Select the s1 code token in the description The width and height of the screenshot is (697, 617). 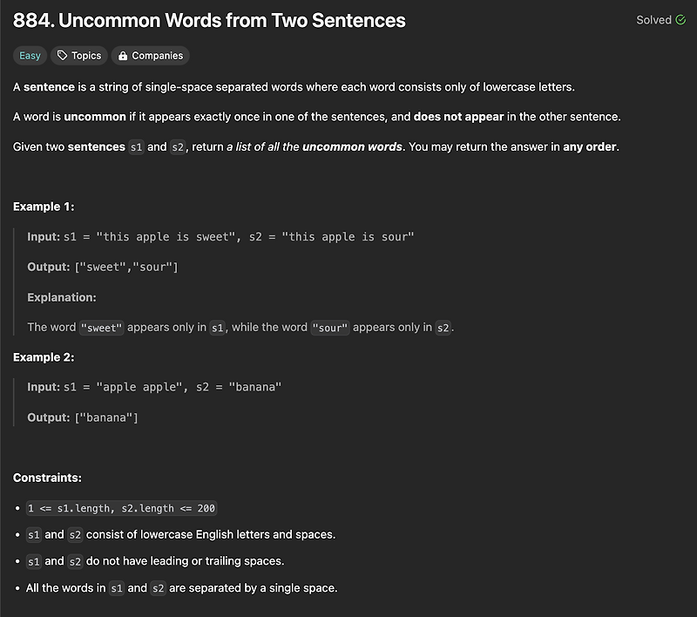(x=136, y=146)
